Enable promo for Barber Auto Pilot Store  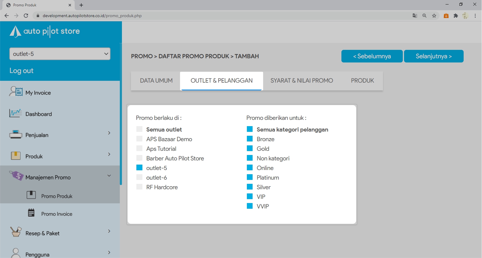[x=139, y=158]
